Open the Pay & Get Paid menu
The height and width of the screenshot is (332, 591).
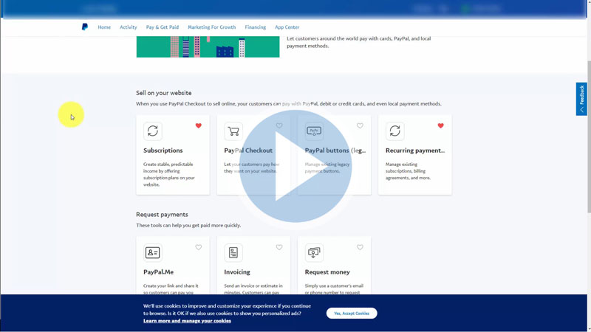click(163, 27)
